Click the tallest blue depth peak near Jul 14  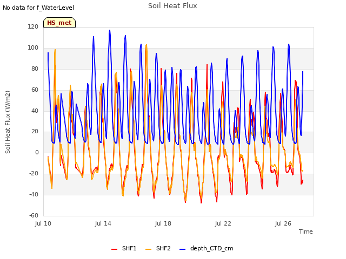[x=110, y=30]
